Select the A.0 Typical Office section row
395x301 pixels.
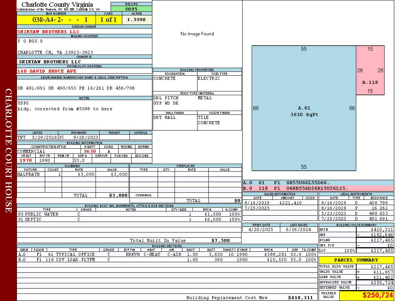(x=167, y=254)
